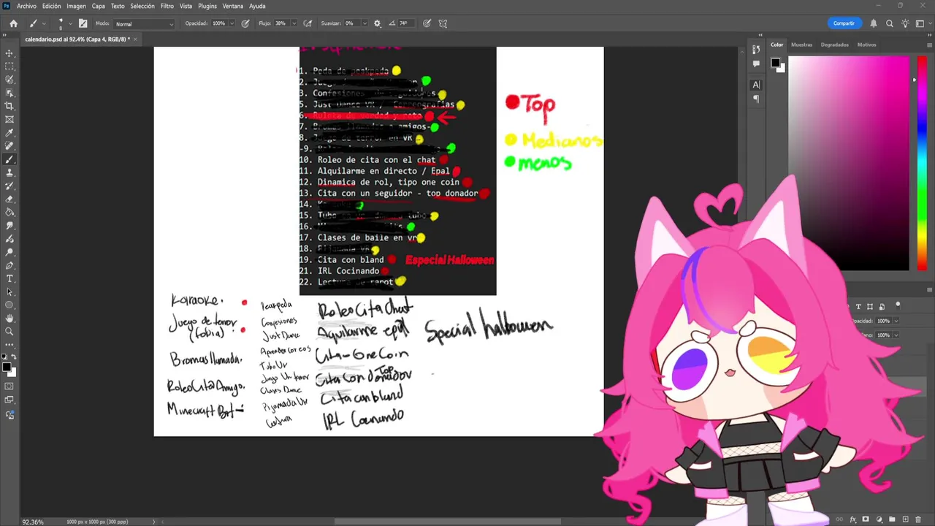Open the Filtro menu

pyautogui.click(x=167, y=6)
